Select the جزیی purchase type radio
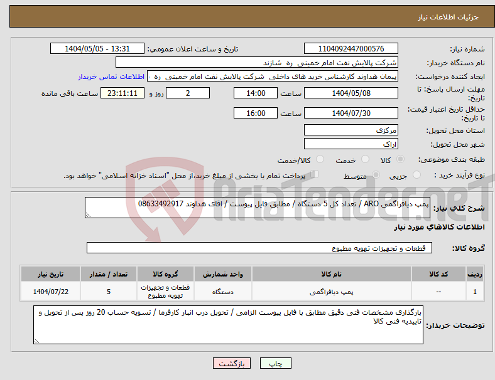Screen dimensions: 495x380 (416, 174)
